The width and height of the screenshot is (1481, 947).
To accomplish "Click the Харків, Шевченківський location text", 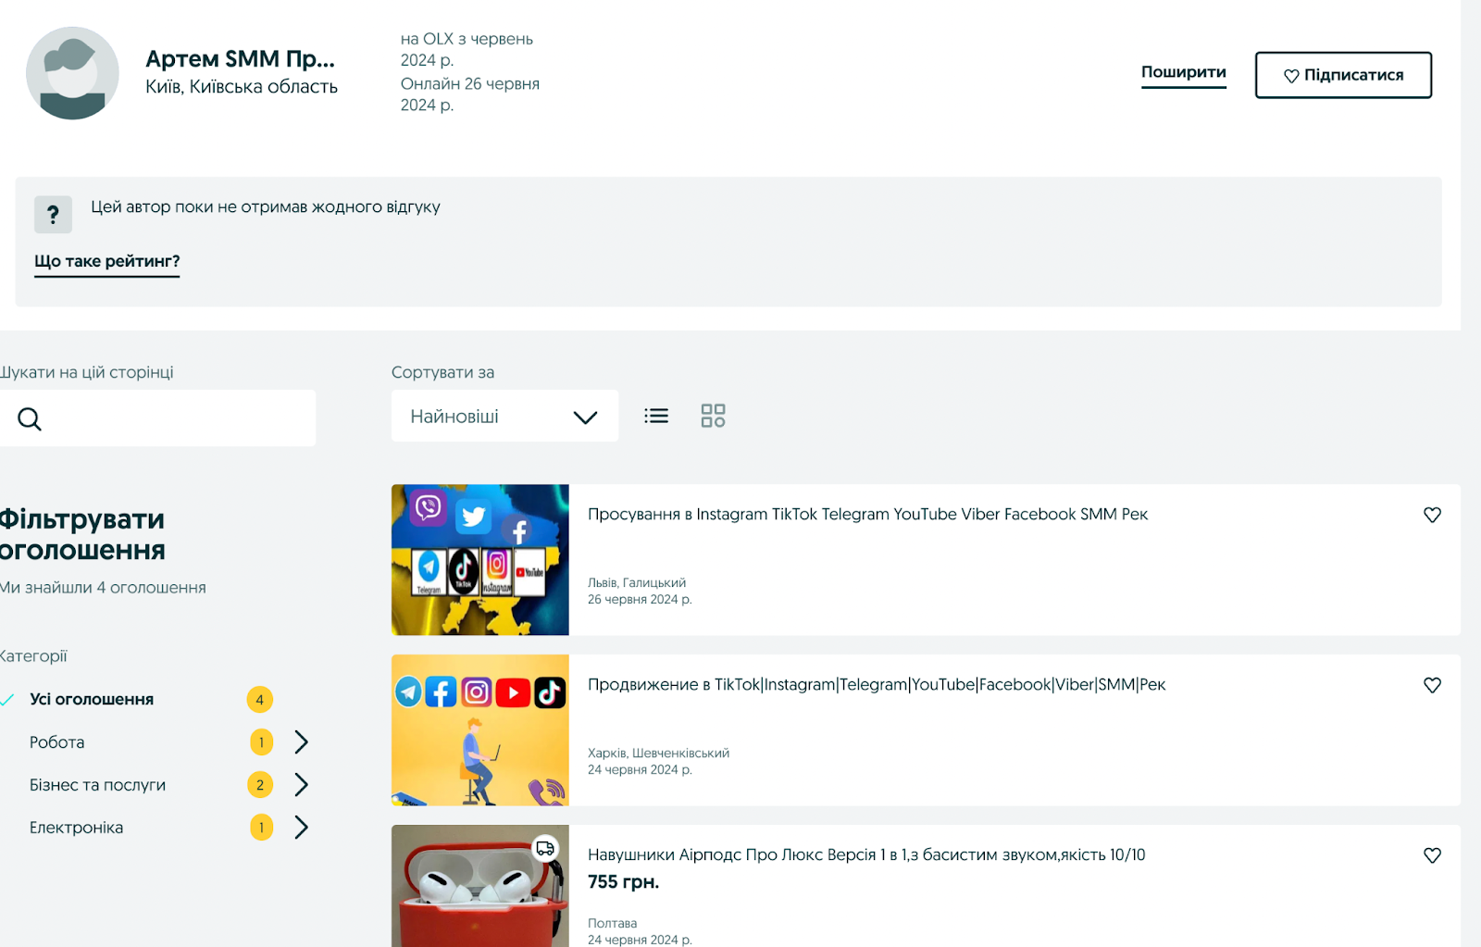I will [x=658, y=754].
